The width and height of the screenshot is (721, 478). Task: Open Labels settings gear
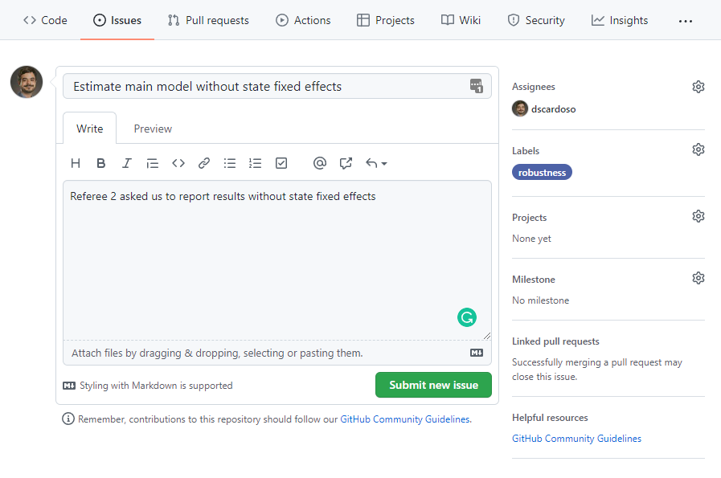(698, 149)
